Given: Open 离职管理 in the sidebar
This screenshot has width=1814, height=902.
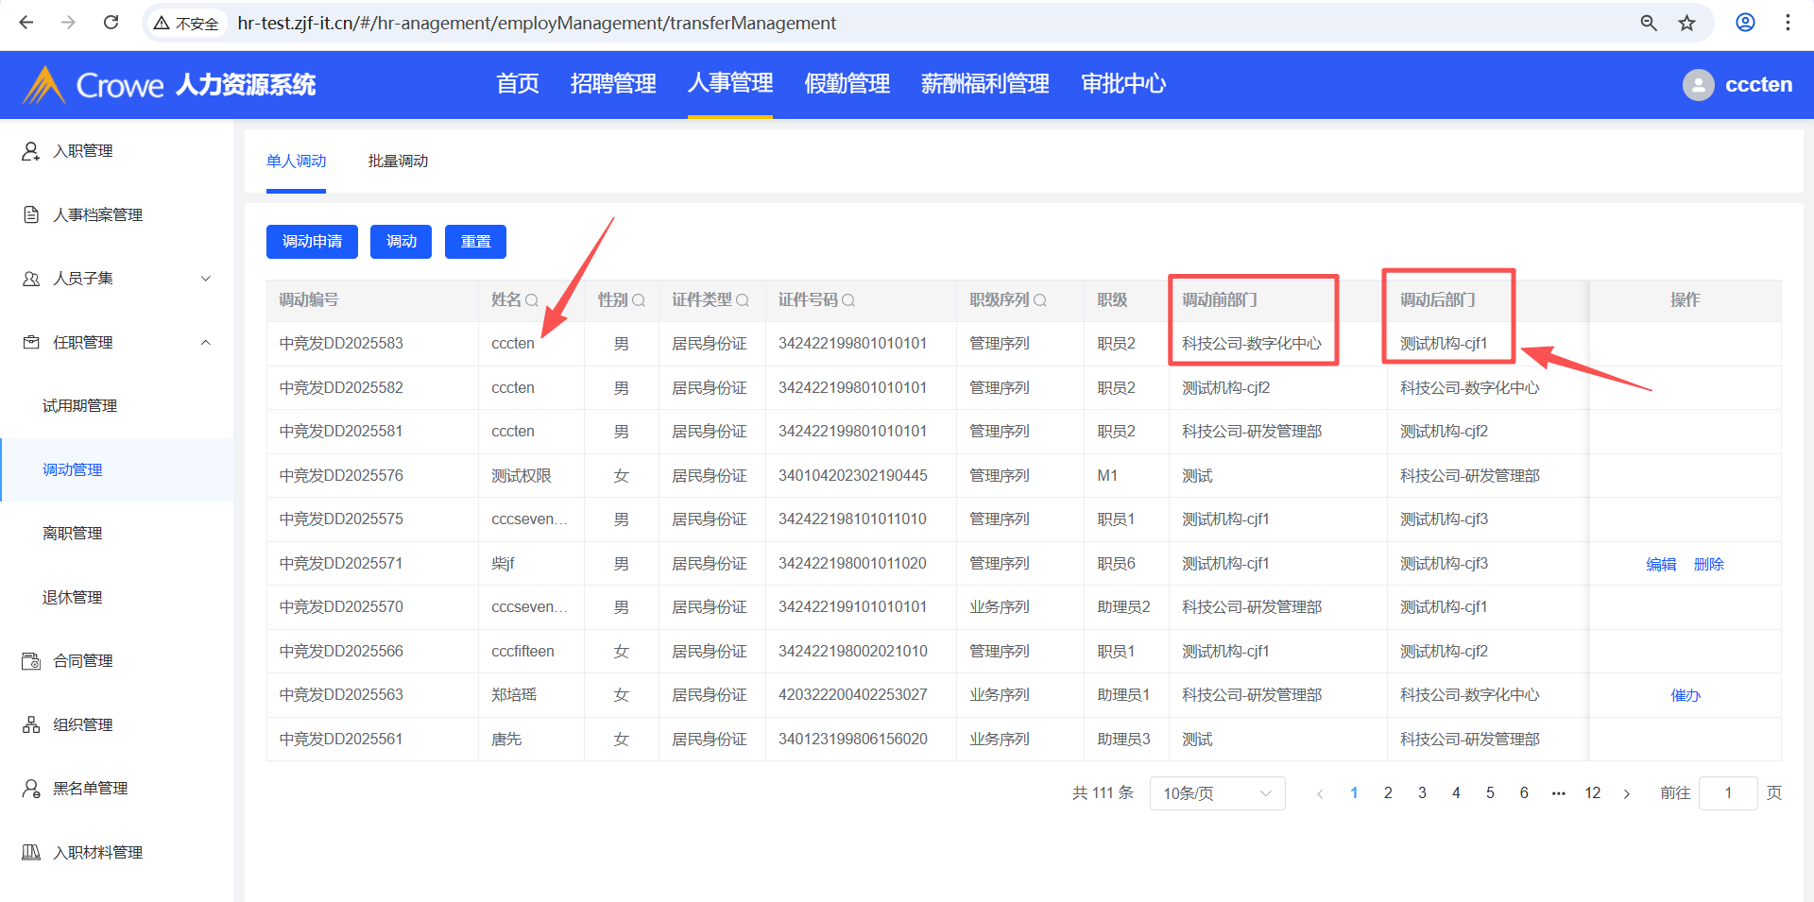Looking at the screenshot, I should coord(73,534).
